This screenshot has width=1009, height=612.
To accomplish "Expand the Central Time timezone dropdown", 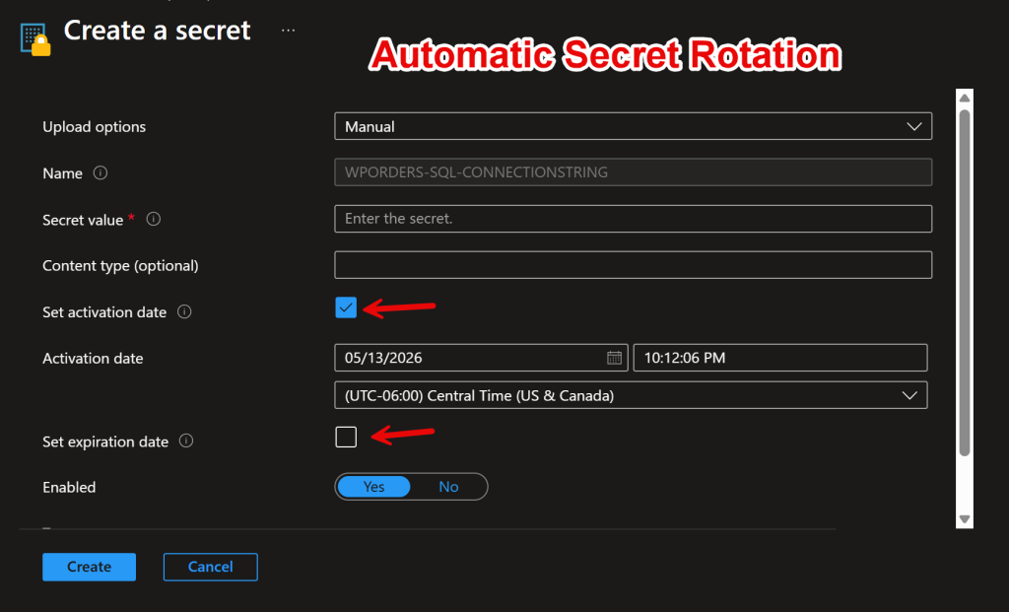I will (x=631, y=395).
